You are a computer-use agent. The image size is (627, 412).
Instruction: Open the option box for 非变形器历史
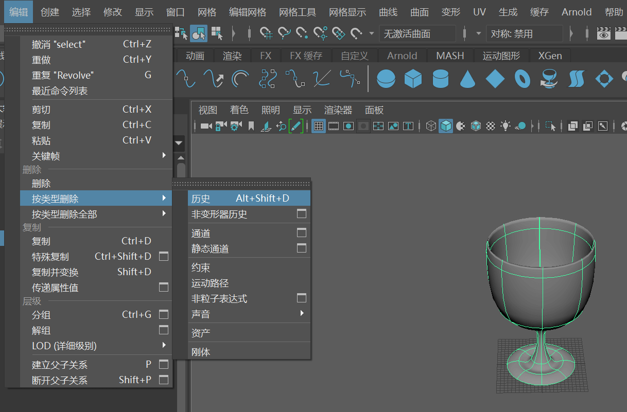302,213
